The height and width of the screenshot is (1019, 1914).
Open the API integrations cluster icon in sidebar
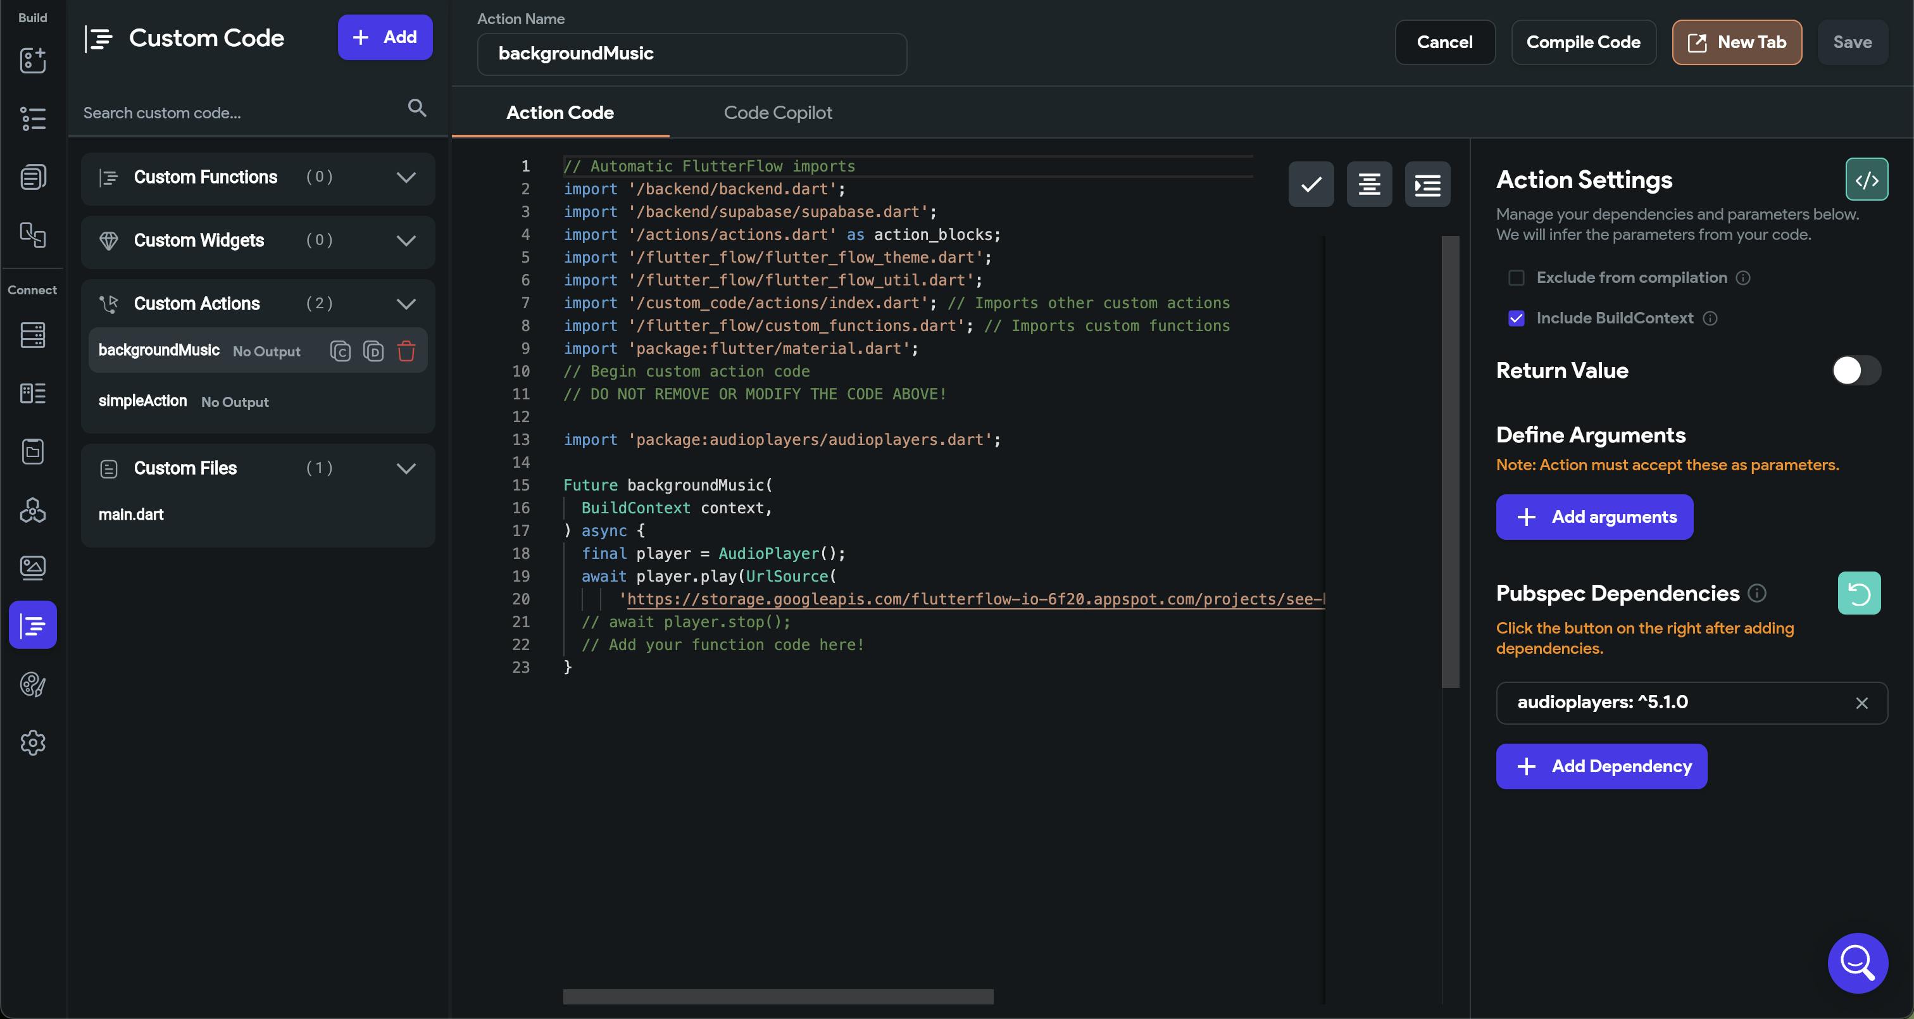[33, 510]
